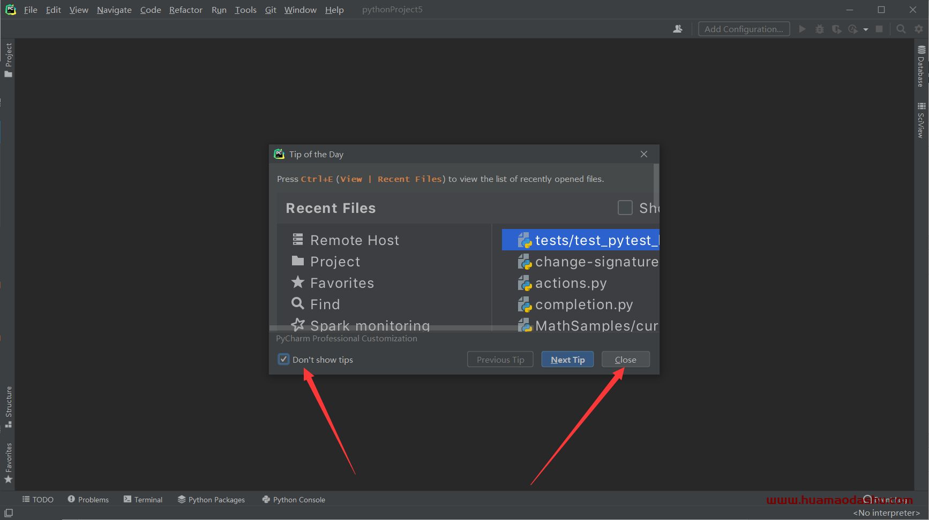The width and height of the screenshot is (929, 520).
Task: Toggle the checkbox beside Recent Files heading
Action: [625, 208]
